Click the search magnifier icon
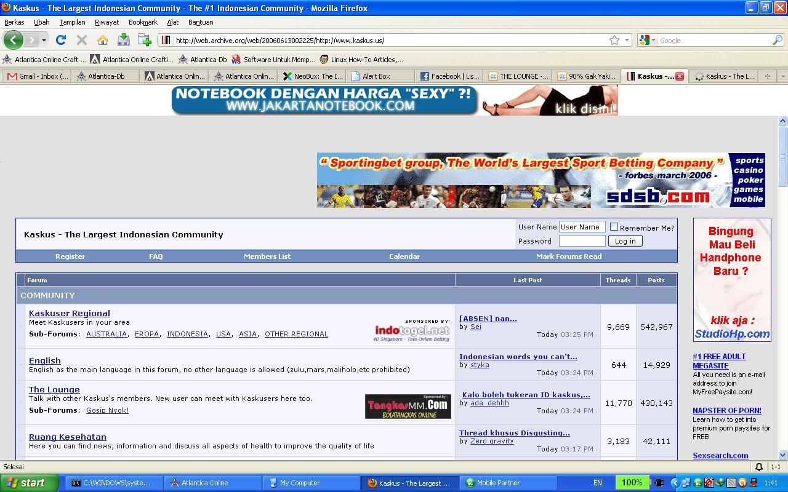This screenshot has width=788, height=492. (777, 40)
